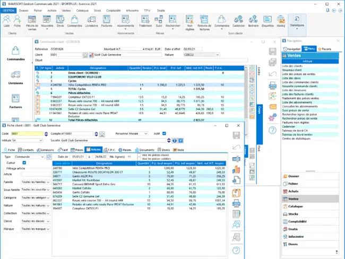Switch to the Tarif tab
Viewport: 345px width, 259px height.
(x=63, y=150)
